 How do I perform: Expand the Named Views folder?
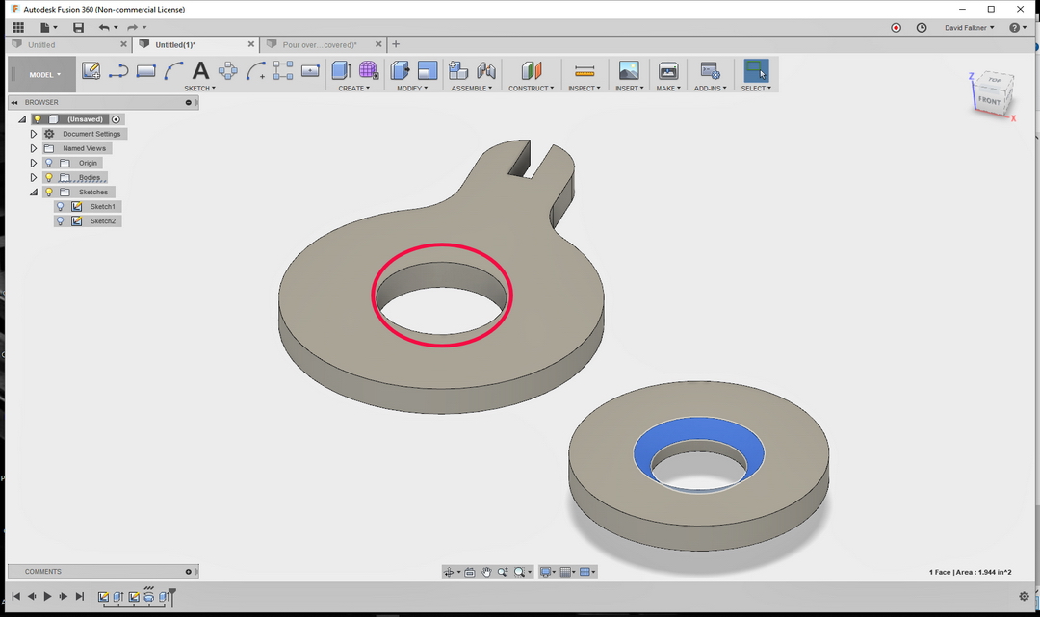pyautogui.click(x=33, y=148)
